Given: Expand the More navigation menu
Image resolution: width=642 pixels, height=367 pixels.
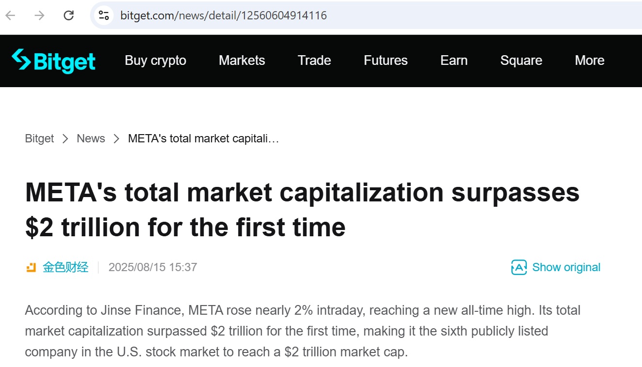Looking at the screenshot, I should (x=589, y=61).
